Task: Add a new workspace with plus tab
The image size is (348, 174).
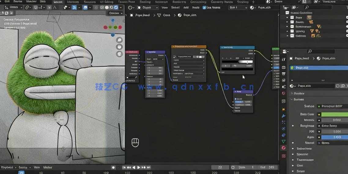Action: point(254,2)
